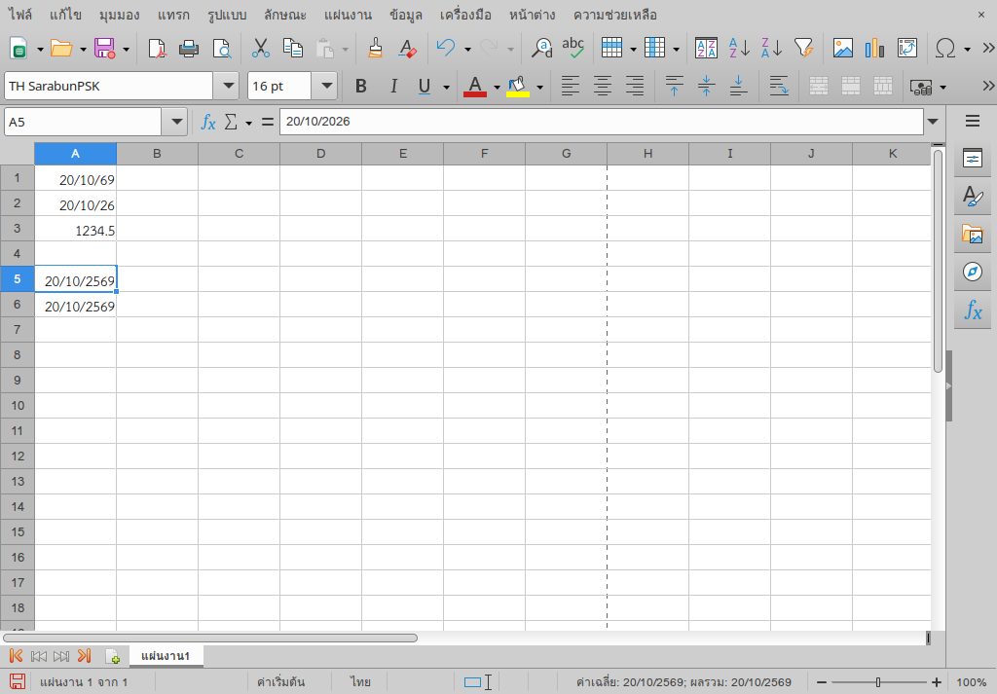This screenshot has width=997, height=694.
Task: Run the spelling check
Action: [572, 49]
